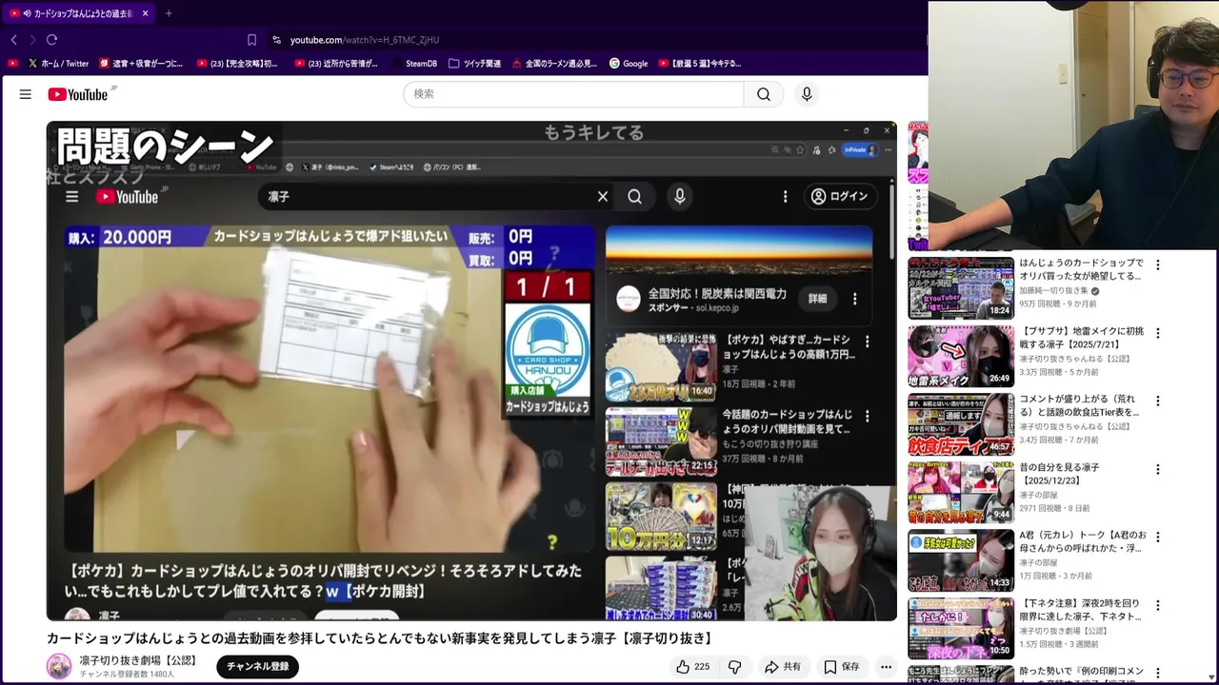Click embedded video's microphone icon
This screenshot has height=685, width=1219.
pos(680,196)
